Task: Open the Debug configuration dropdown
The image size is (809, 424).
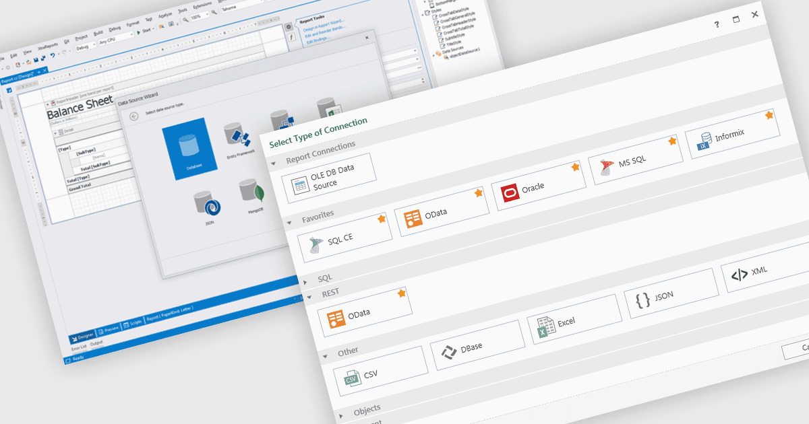Action: click(x=85, y=45)
